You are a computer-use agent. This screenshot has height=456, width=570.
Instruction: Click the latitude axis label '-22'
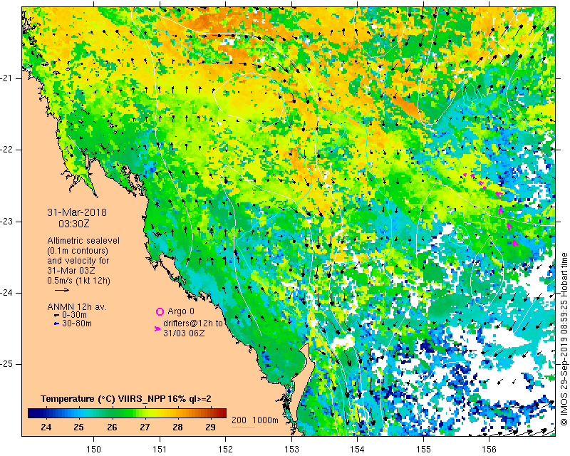tap(6, 150)
